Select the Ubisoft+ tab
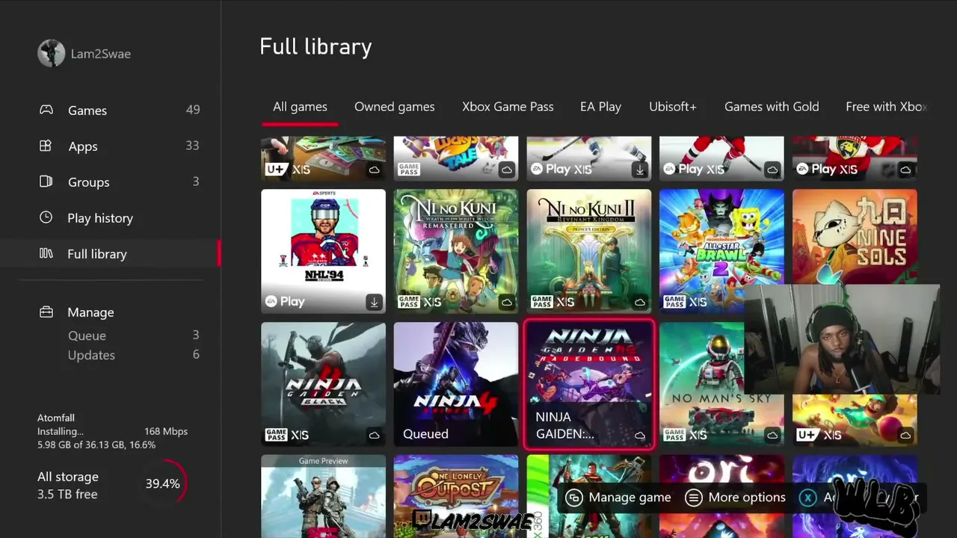The height and width of the screenshot is (538, 957). 673,107
